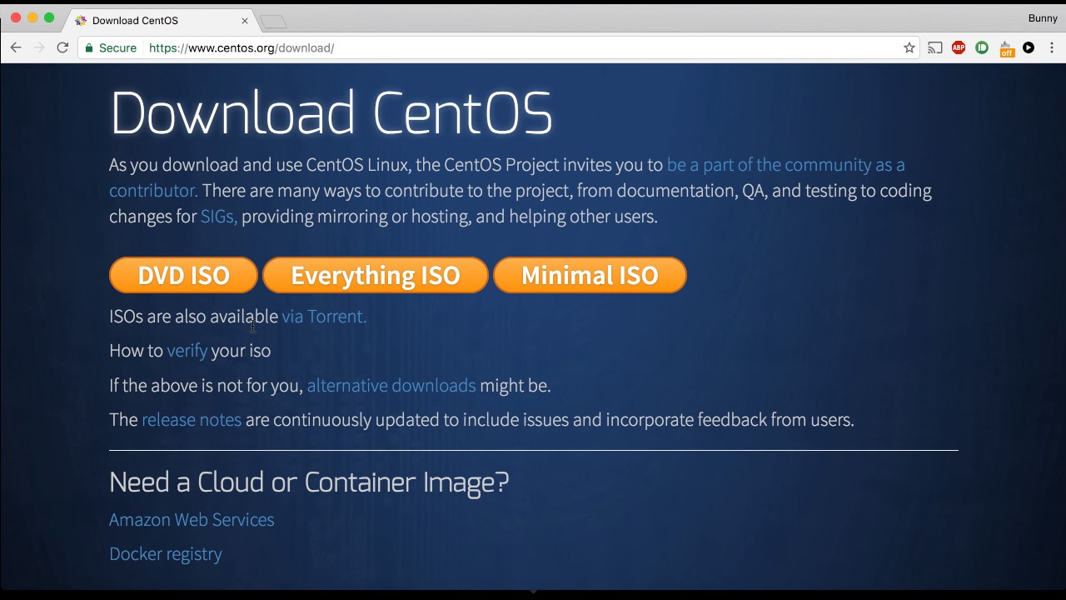
Task: Open the Chrome three-dot menu
Action: click(x=1052, y=47)
